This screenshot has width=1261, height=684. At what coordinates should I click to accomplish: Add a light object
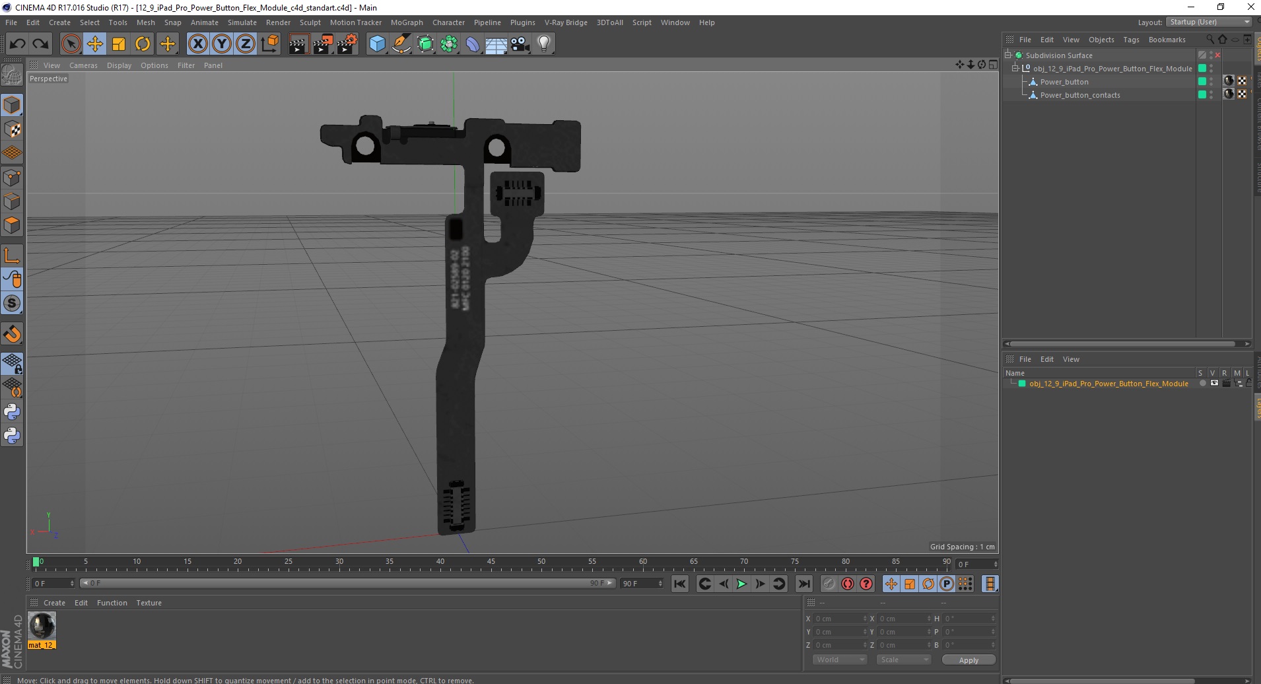click(x=544, y=44)
